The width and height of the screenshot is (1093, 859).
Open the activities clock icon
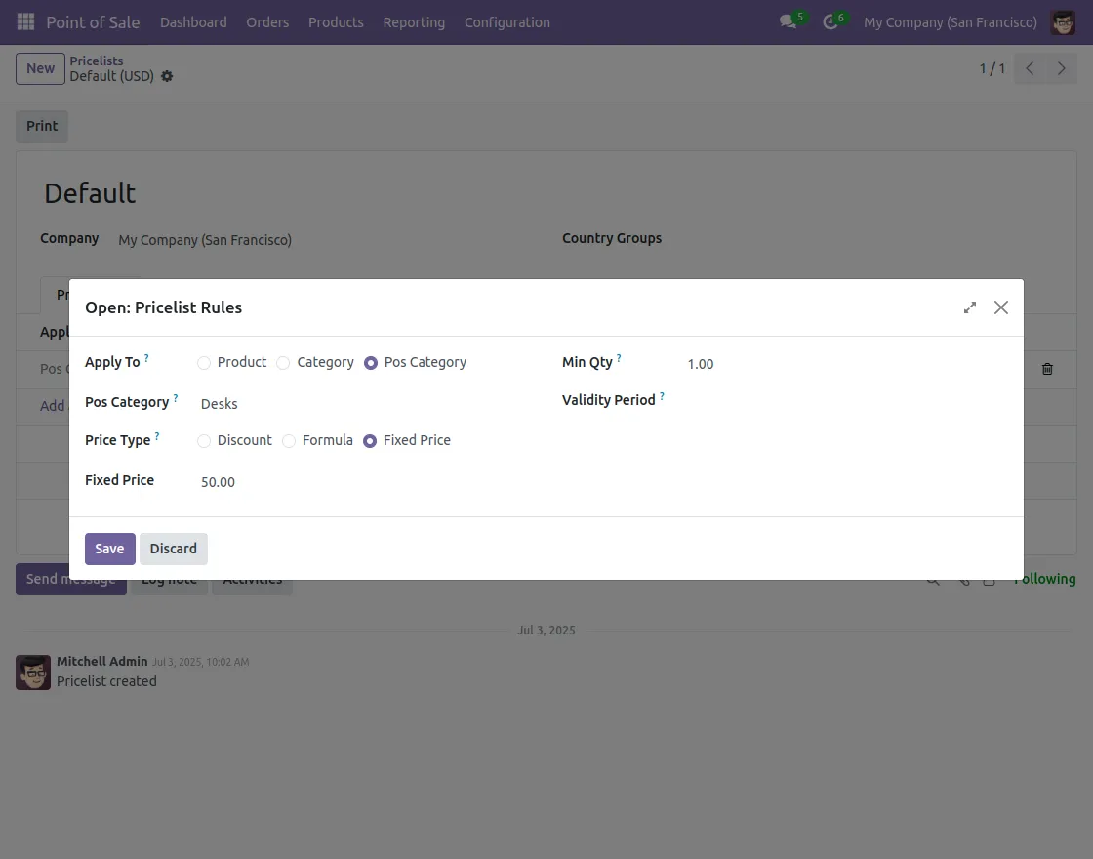[830, 22]
